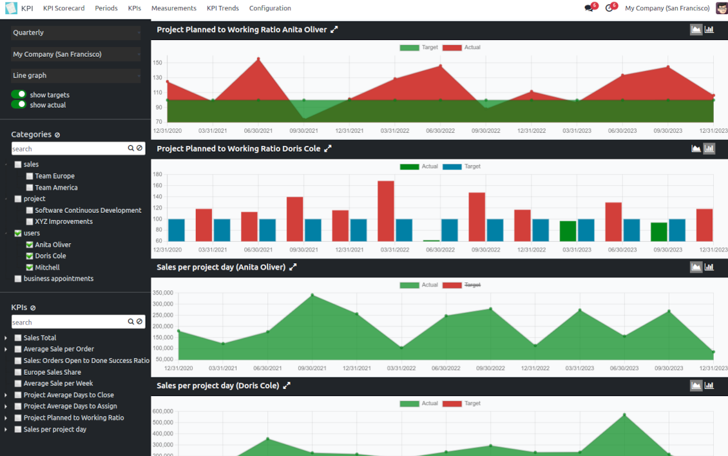Open the conversations messages icon
728x456 pixels.
click(589, 8)
